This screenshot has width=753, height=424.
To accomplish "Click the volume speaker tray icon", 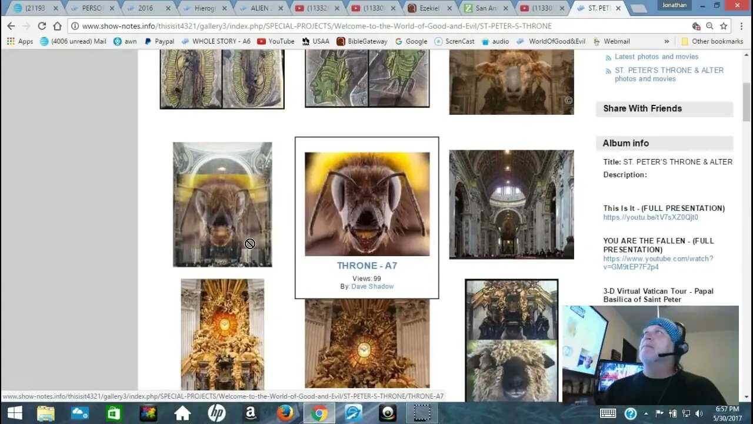I will 699,413.
